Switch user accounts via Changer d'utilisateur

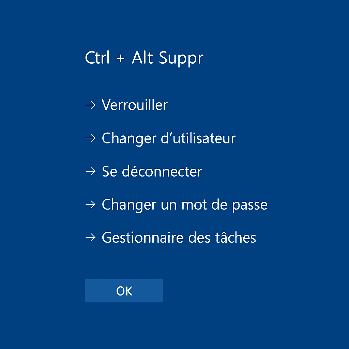tap(168, 138)
